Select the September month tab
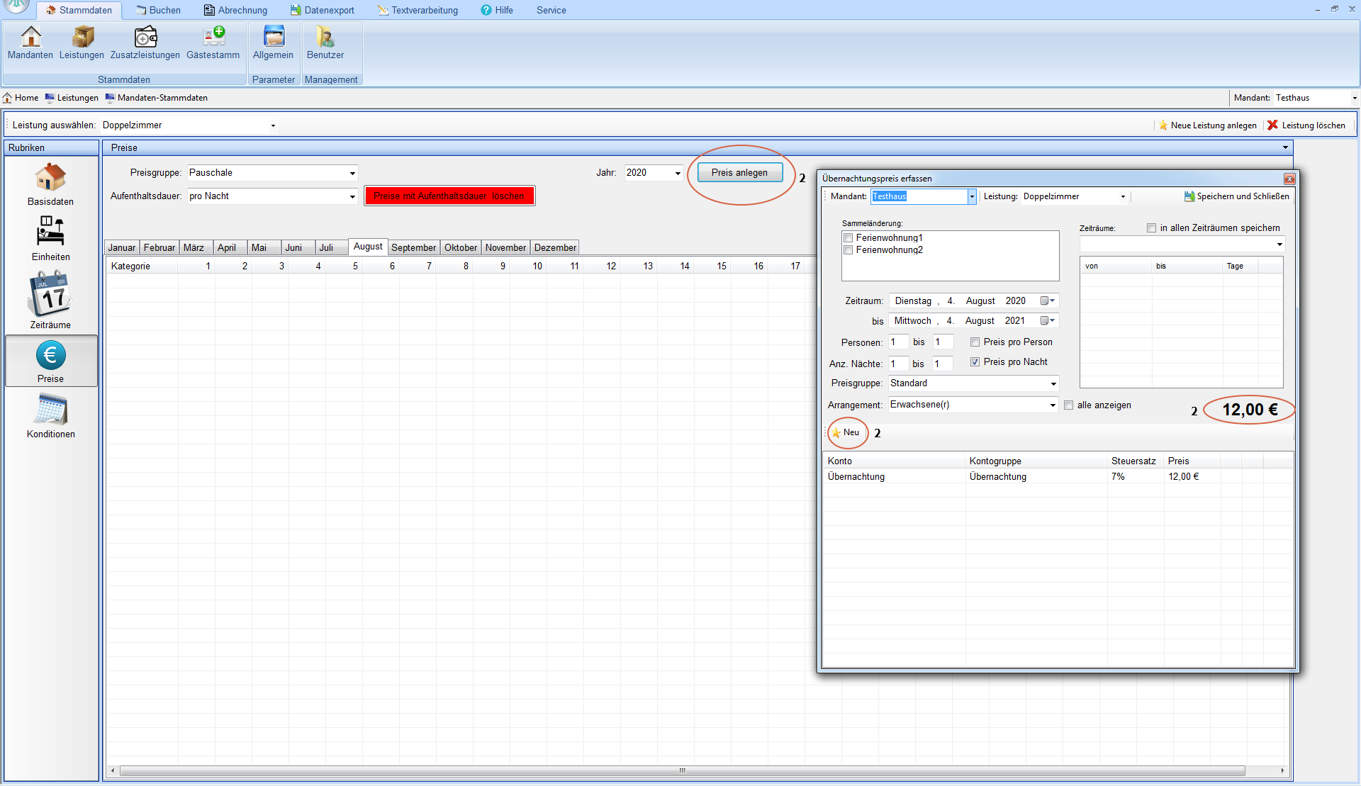The image size is (1361, 786). pos(413,247)
